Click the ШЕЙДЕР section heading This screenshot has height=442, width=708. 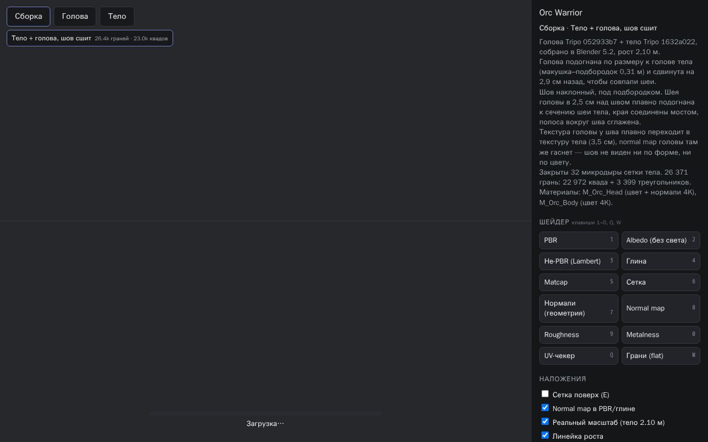pos(554,222)
